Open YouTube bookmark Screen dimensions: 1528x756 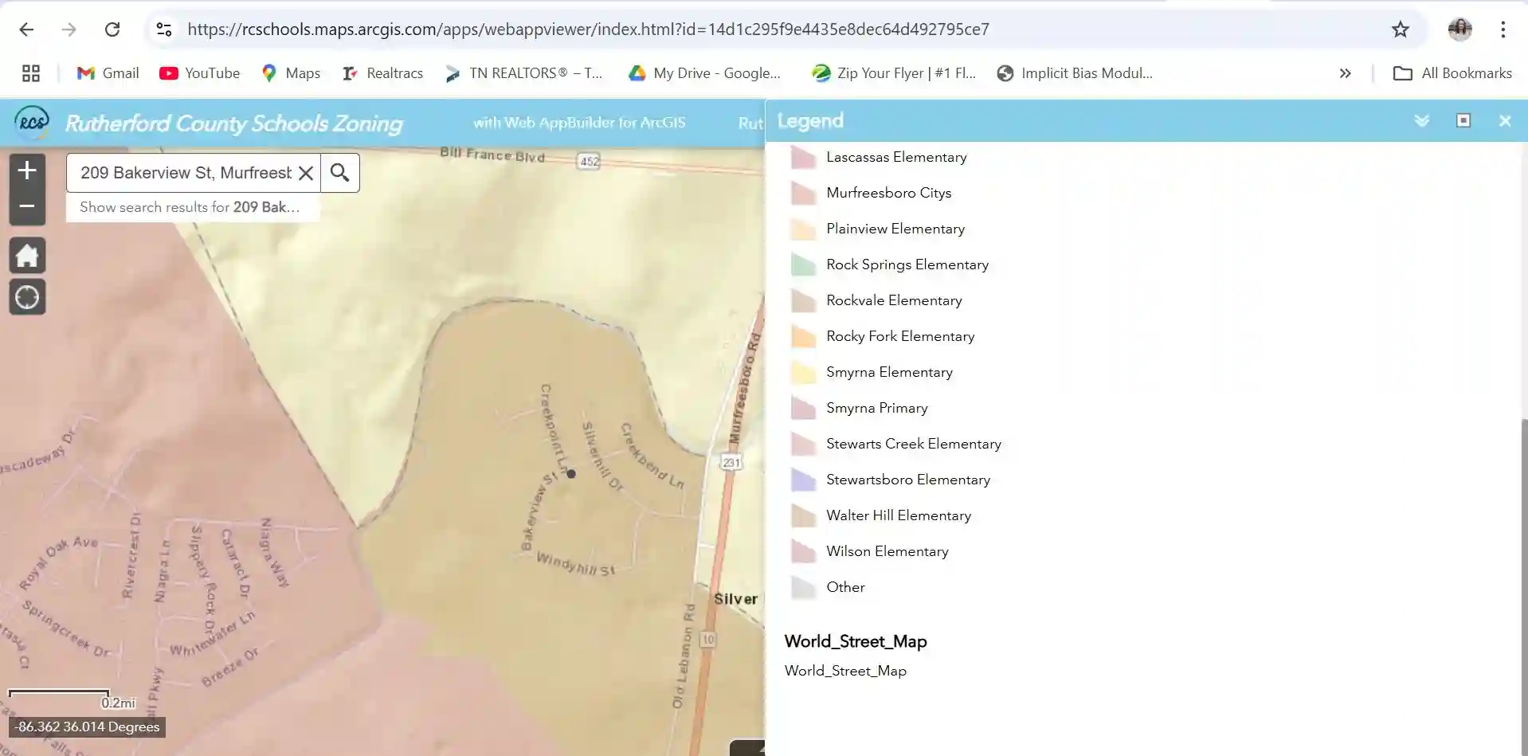pyautogui.click(x=199, y=73)
